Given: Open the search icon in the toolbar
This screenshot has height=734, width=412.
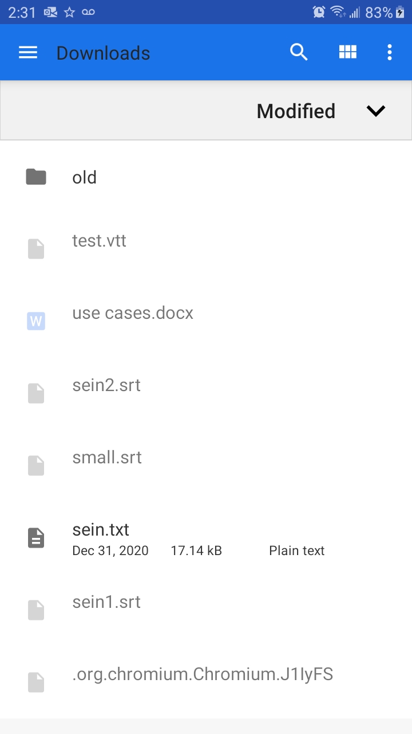Looking at the screenshot, I should [299, 52].
